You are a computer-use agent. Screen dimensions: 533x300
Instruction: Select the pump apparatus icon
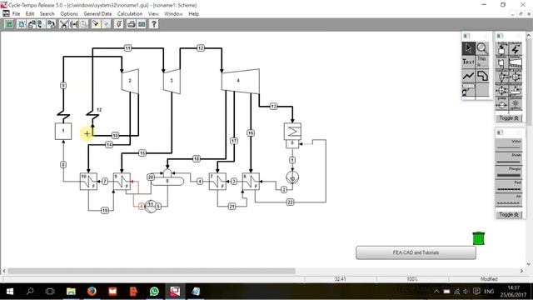501,105
